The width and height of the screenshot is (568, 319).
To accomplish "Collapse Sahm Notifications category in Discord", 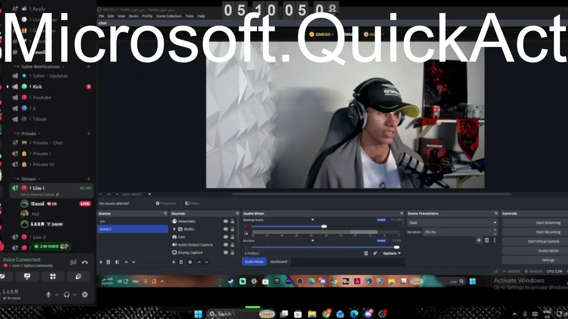I will 40,66.
